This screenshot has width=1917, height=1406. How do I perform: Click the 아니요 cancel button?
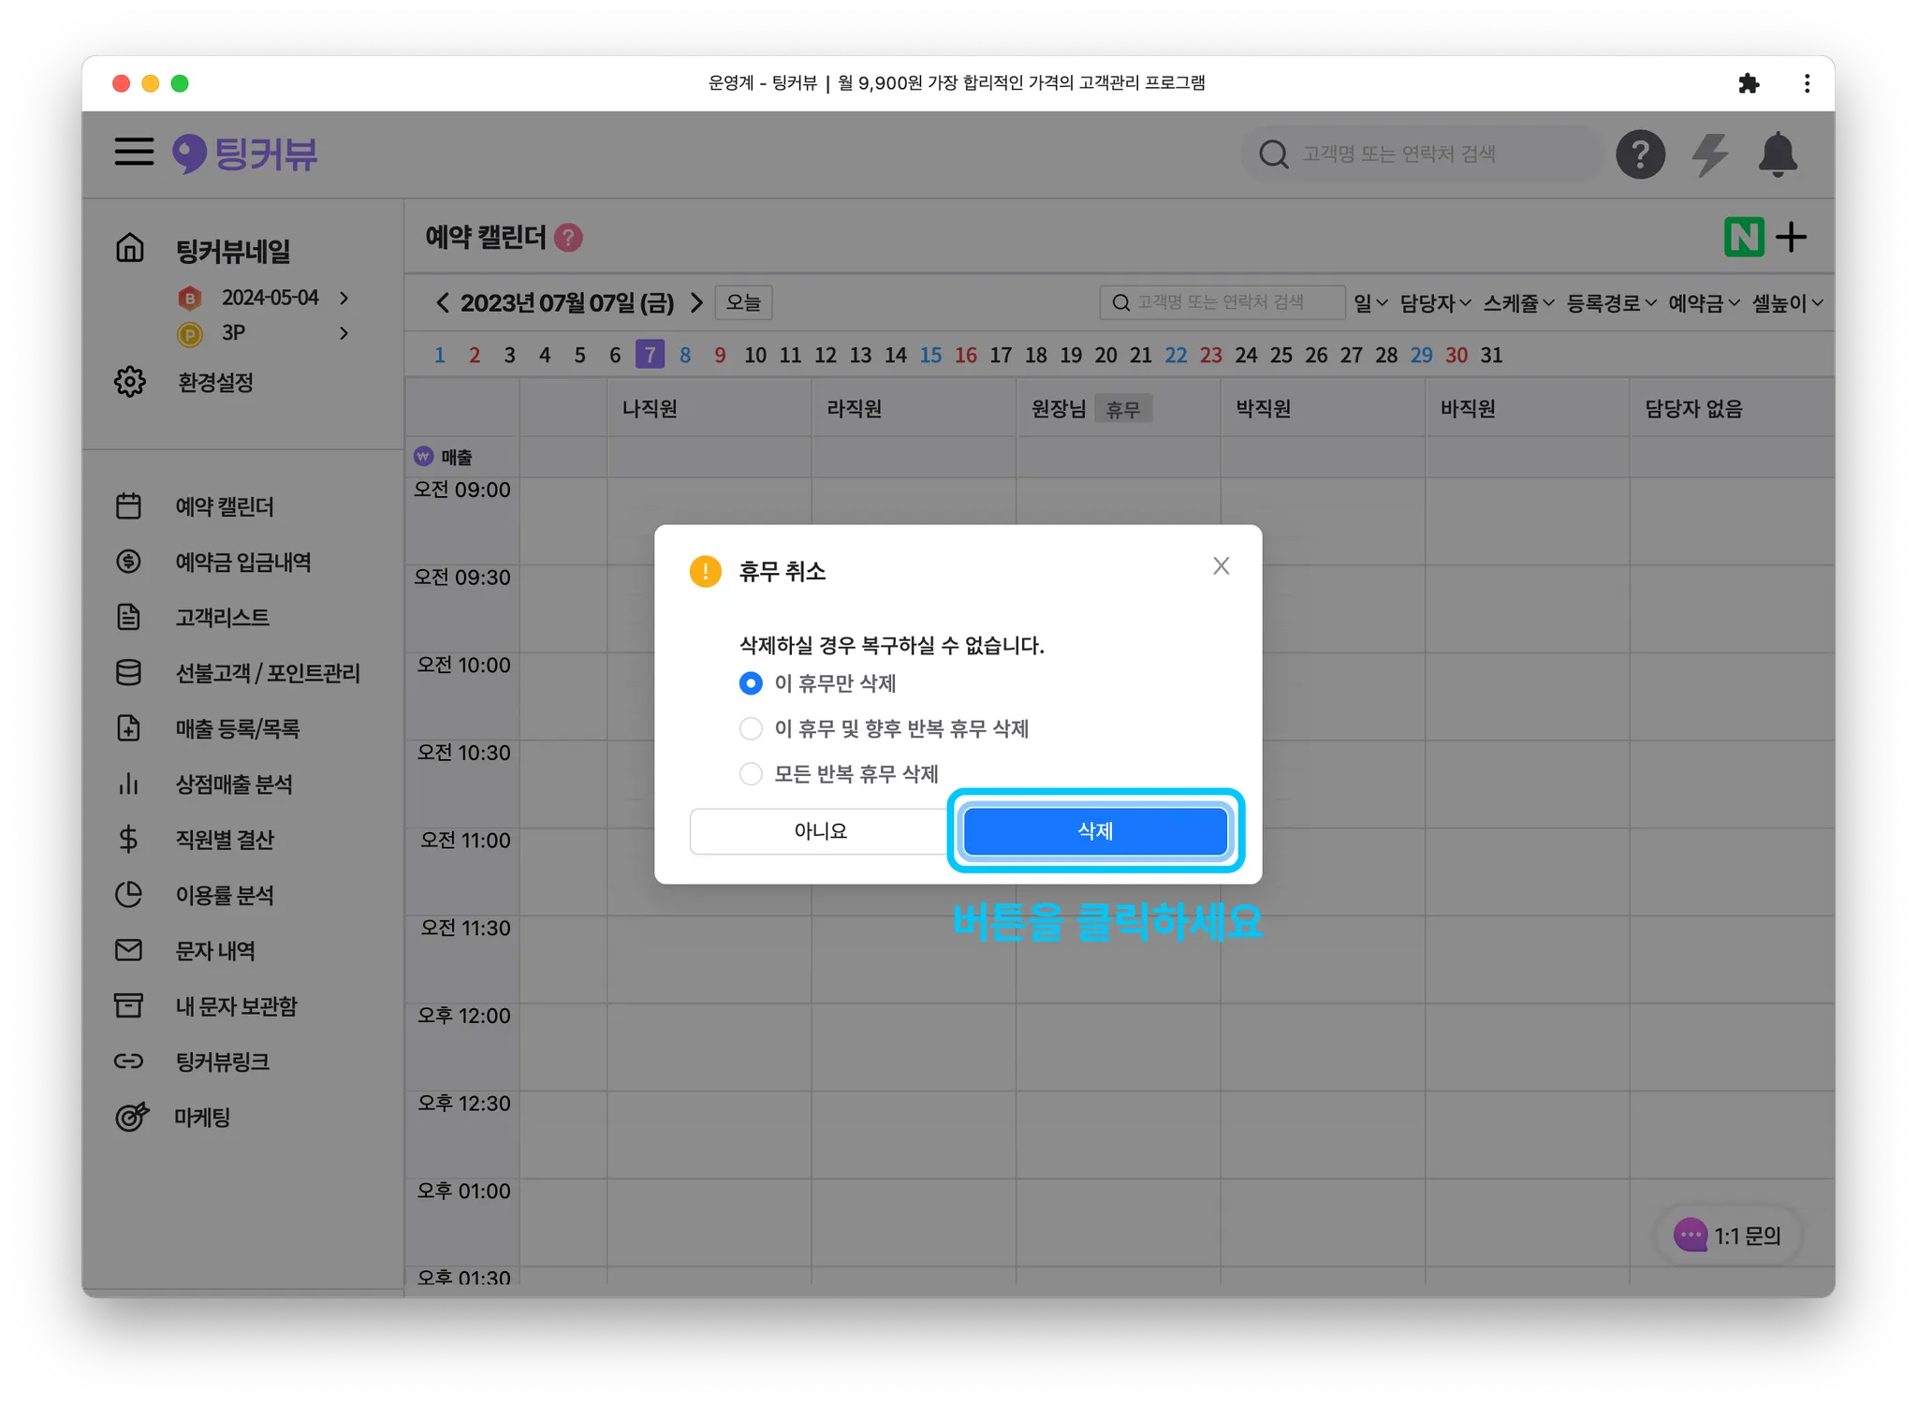820,831
